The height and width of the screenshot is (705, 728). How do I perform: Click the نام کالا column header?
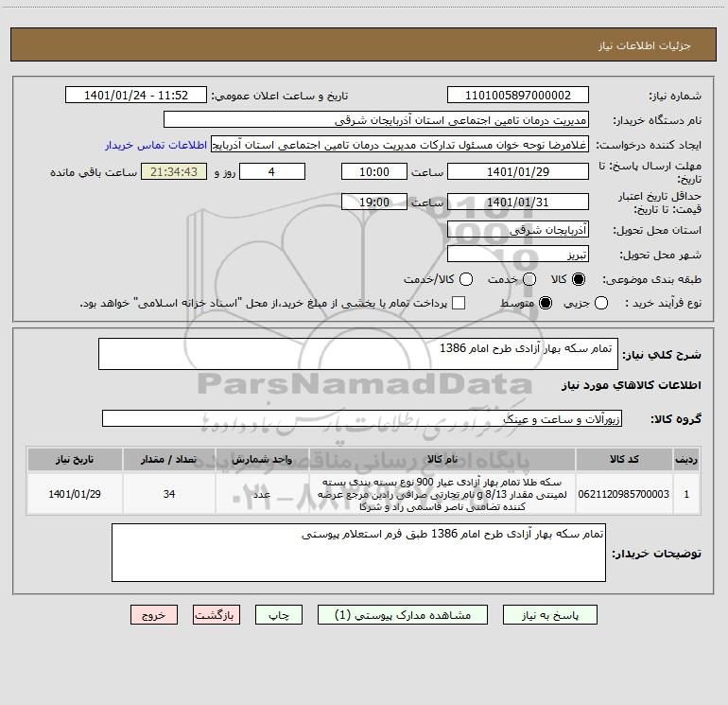442,459
